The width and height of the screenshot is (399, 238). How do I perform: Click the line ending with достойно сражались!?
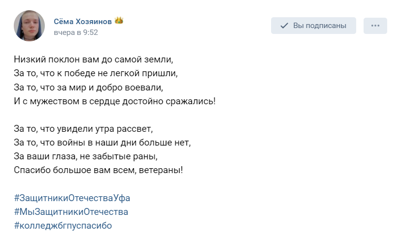(114, 102)
